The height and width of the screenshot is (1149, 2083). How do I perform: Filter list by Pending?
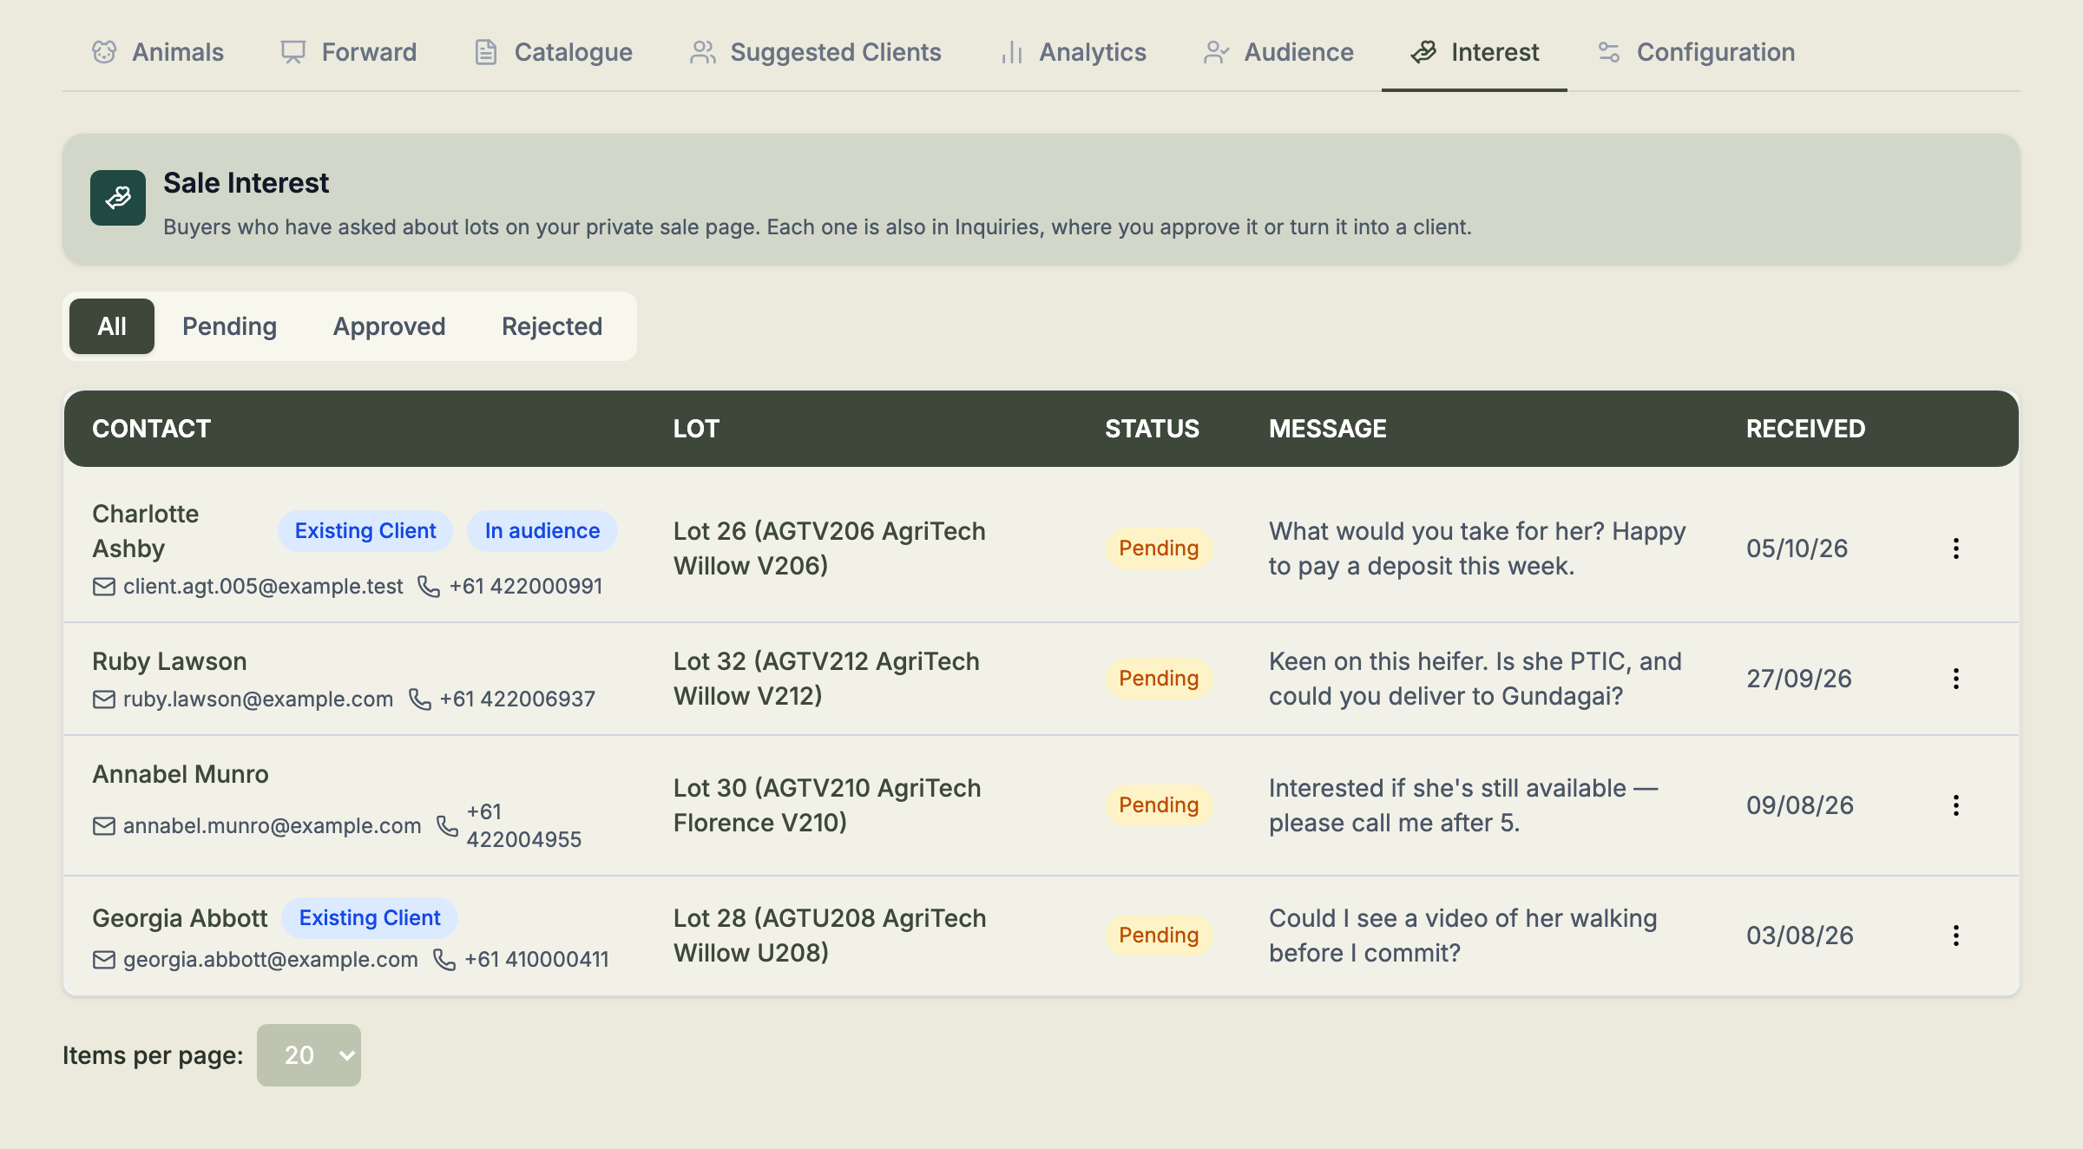pyautogui.click(x=230, y=326)
